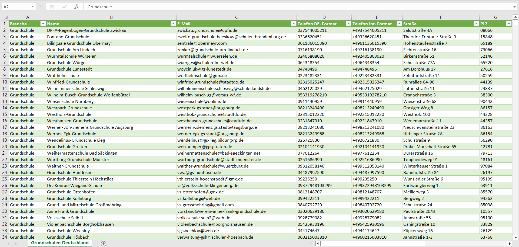Click street cell Hohenstaufenstraße 7
The width and height of the screenshot is (519, 247).
point(441,43)
